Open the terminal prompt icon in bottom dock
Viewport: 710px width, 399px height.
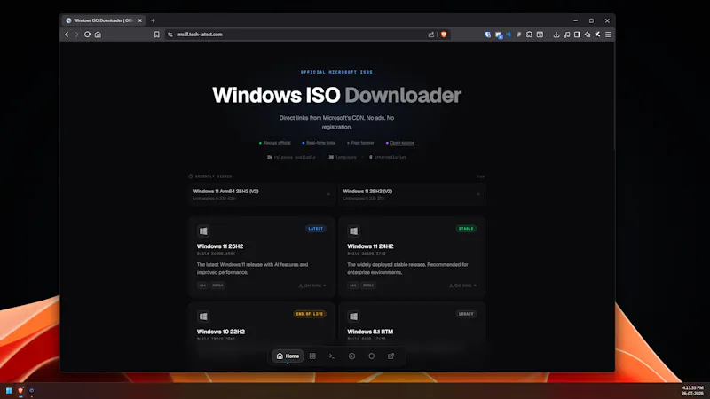tap(332, 356)
